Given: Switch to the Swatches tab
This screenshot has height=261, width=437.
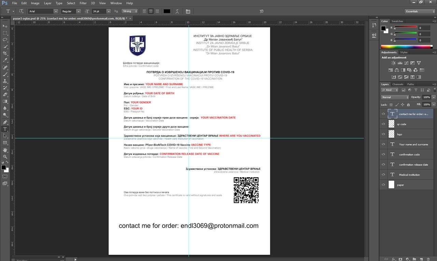Looking at the screenshot, I should [x=397, y=21].
